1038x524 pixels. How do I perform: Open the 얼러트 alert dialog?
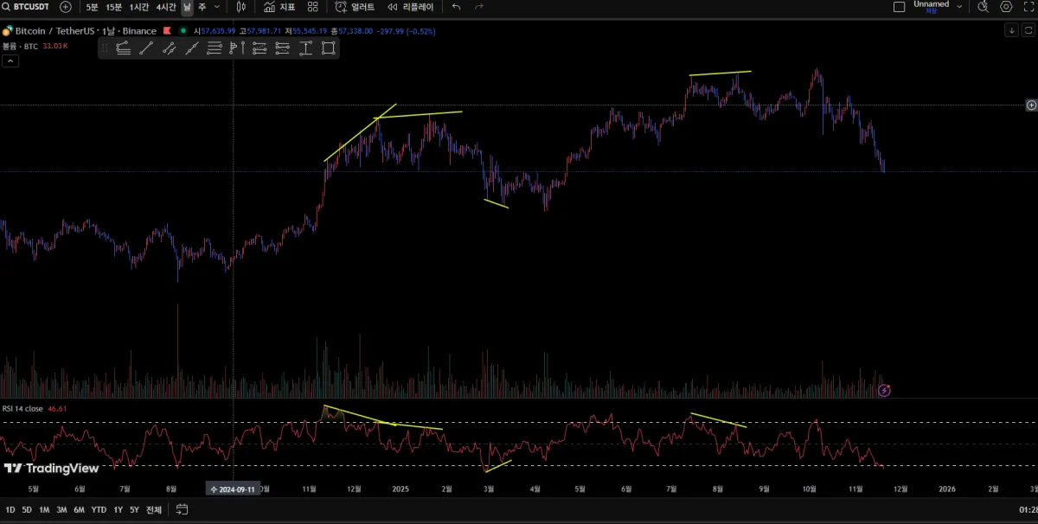[356, 7]
